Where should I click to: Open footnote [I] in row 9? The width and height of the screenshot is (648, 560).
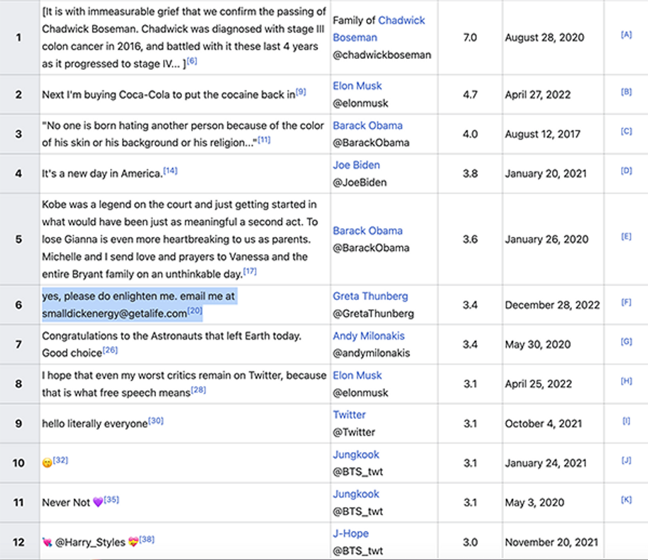click(x=627, y=420)
